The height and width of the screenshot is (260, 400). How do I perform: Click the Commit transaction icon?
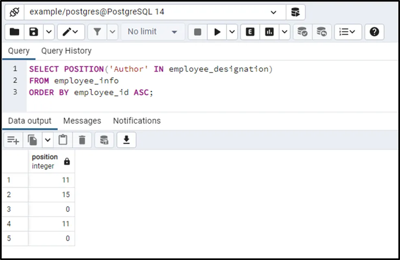pos(302,32)
